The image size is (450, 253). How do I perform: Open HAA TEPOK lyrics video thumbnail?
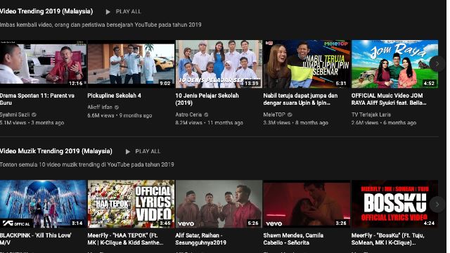click(x=131, y=204)
